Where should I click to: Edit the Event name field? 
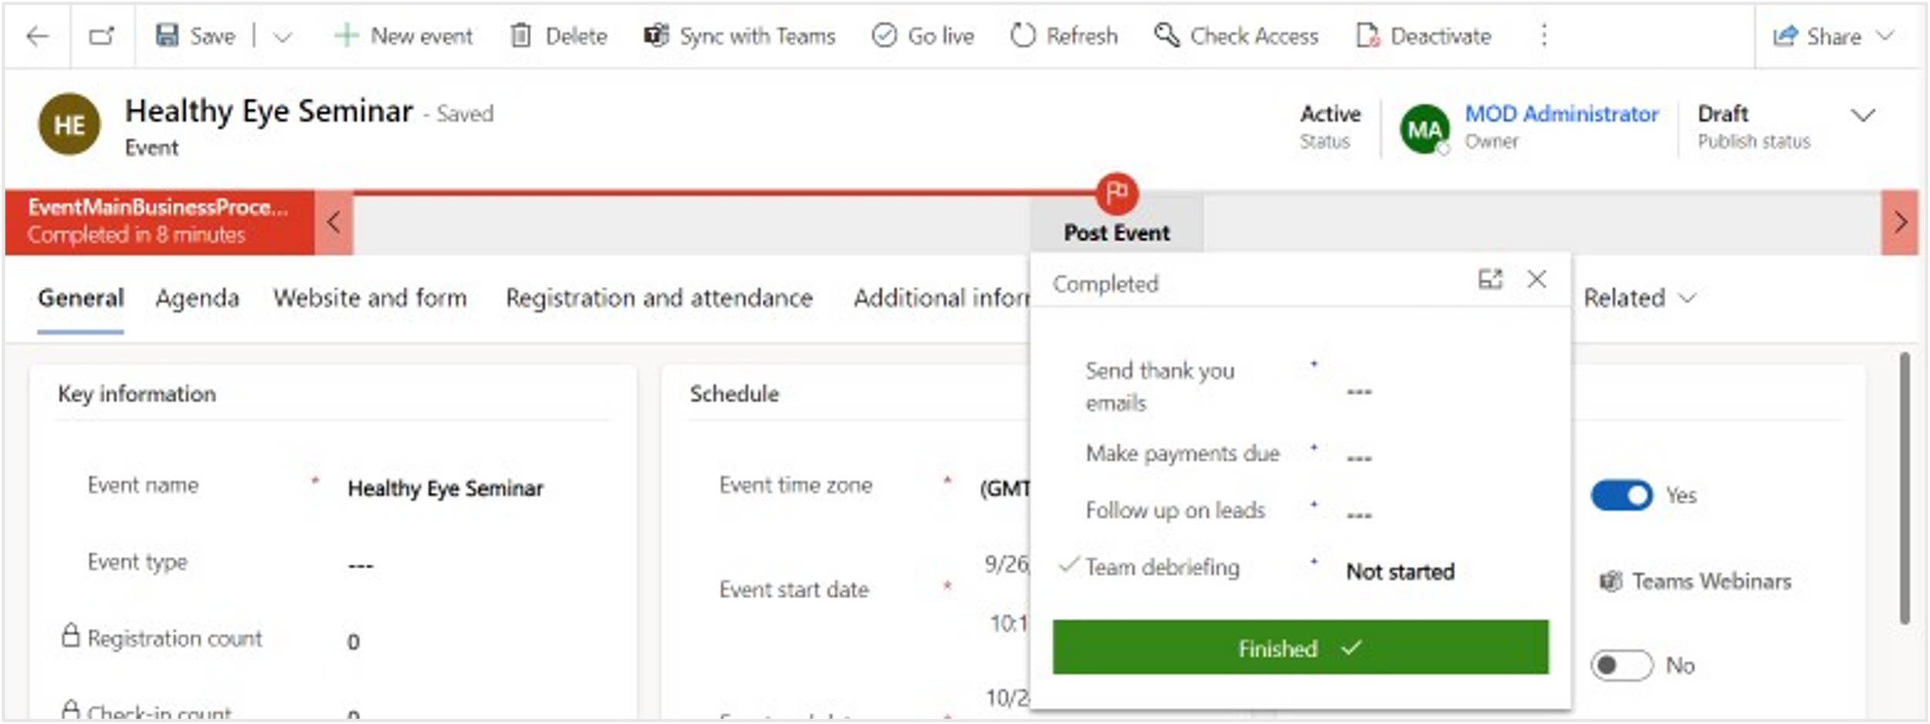pos(445,488)
